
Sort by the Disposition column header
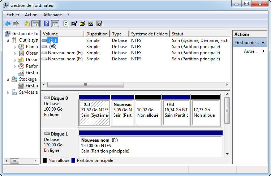click(x=97, y=34)
